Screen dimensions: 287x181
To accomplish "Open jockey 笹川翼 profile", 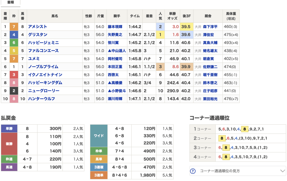I will point(113,43).
